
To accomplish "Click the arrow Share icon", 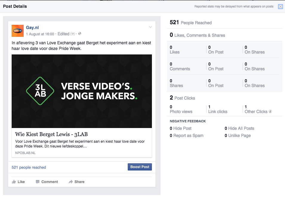I will point(70,182).
